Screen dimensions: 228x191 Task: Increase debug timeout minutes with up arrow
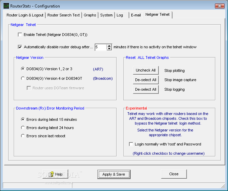coord(109,46)
